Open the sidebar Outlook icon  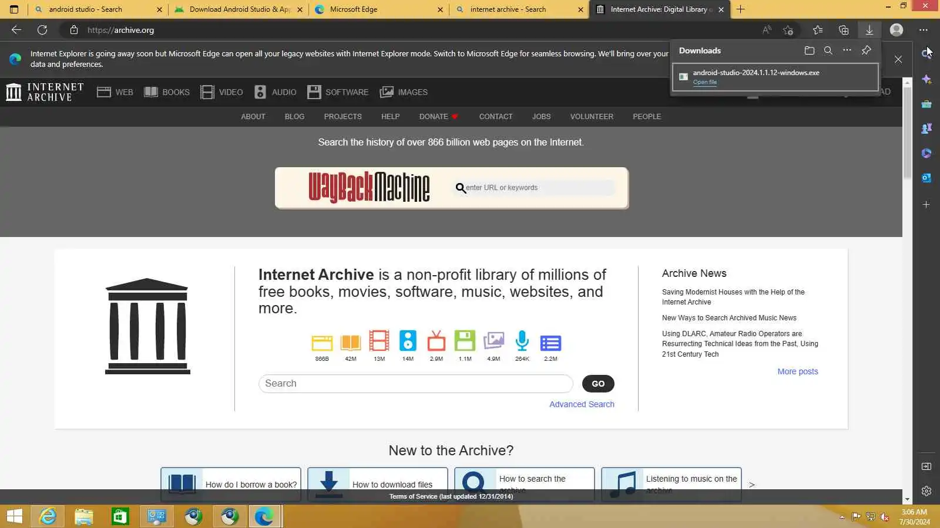click(926, 178)
